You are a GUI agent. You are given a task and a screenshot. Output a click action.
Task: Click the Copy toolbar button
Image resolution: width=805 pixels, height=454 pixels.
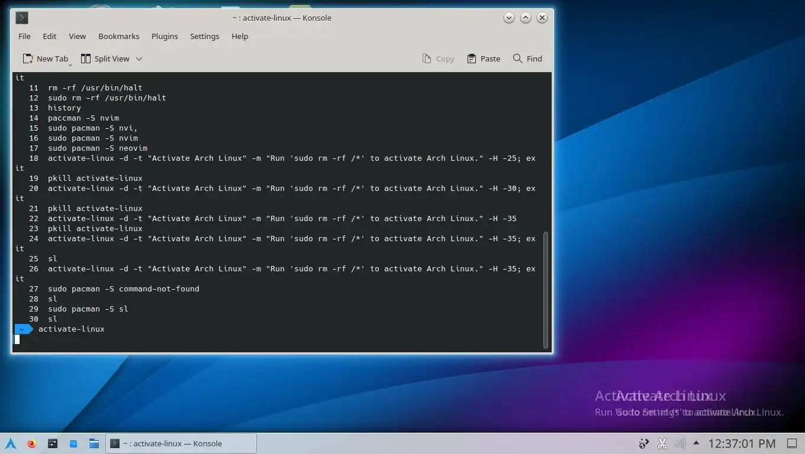[x=438, y=59]
